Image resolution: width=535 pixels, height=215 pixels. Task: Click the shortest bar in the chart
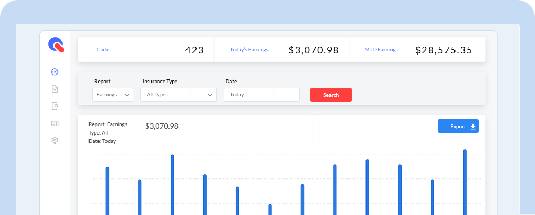[270, 210]
